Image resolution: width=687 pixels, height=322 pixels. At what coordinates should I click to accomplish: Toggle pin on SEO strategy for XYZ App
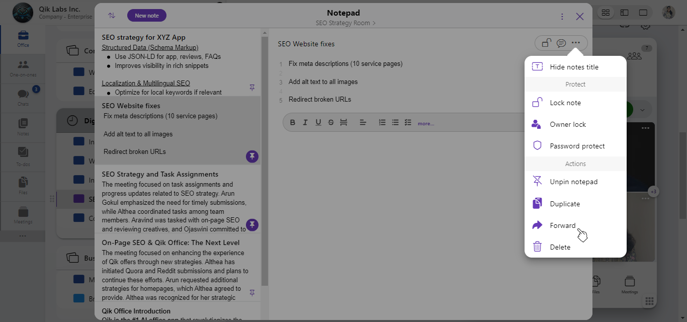[x=252, y=88]
